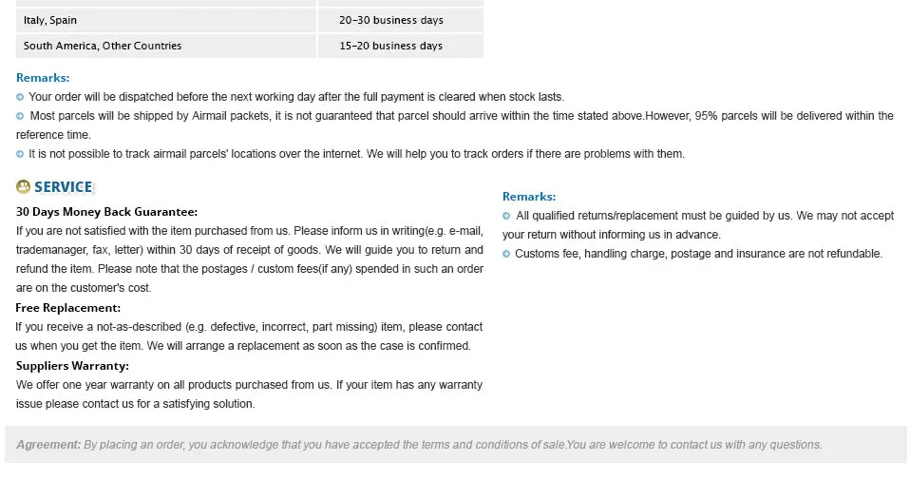
Task: Click bullet icon before 'It is not possible to track'
Action: coord(20,154)
